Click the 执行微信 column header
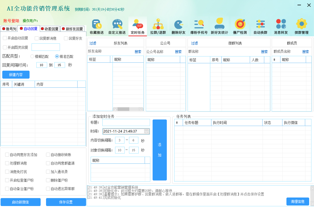The image size is (314, 210). point(294,123)
